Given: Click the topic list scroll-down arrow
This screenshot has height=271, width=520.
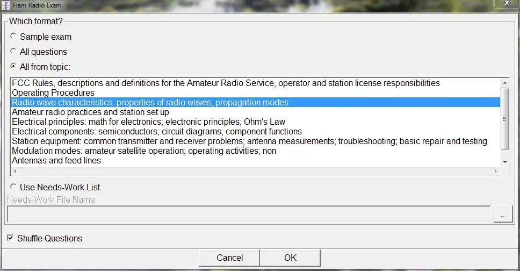Looking at the screenshot, I should point(505,162).
